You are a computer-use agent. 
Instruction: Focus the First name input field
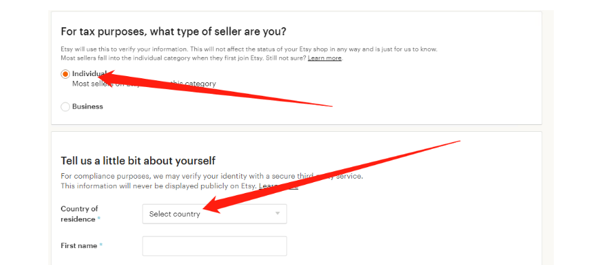point(214,246)
